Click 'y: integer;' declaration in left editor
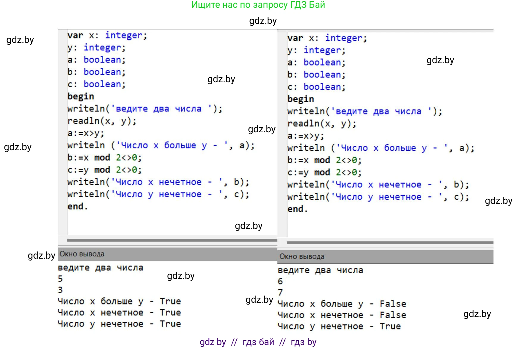The width and height of the screenshot is (517, 348). [96, 48]
